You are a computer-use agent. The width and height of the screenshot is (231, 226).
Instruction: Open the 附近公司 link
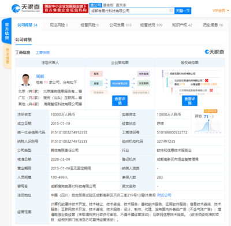pyautogui.click(x=164, y=195)
